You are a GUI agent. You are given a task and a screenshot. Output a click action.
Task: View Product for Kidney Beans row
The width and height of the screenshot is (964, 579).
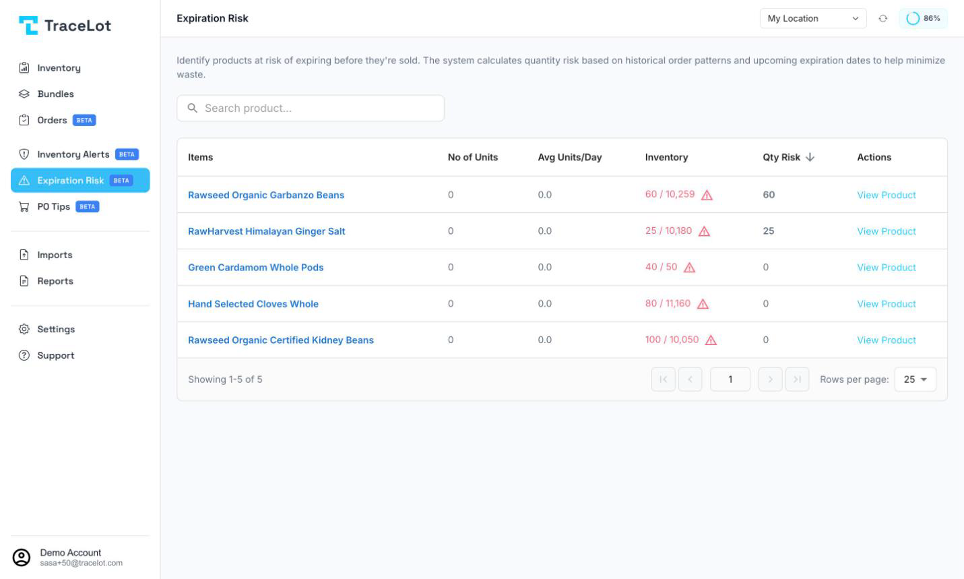point(887,340)
